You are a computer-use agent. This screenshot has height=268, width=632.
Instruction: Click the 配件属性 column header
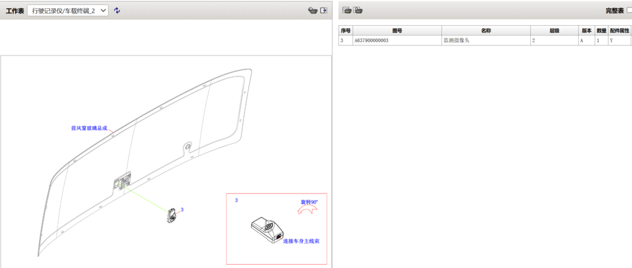pyautogui.click(x=619, y=30)
